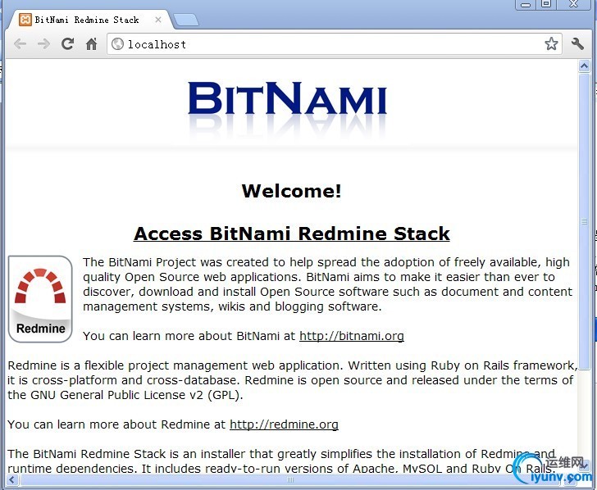
Task: Open the wrench settings menu
Action: (x=577, y=43)
